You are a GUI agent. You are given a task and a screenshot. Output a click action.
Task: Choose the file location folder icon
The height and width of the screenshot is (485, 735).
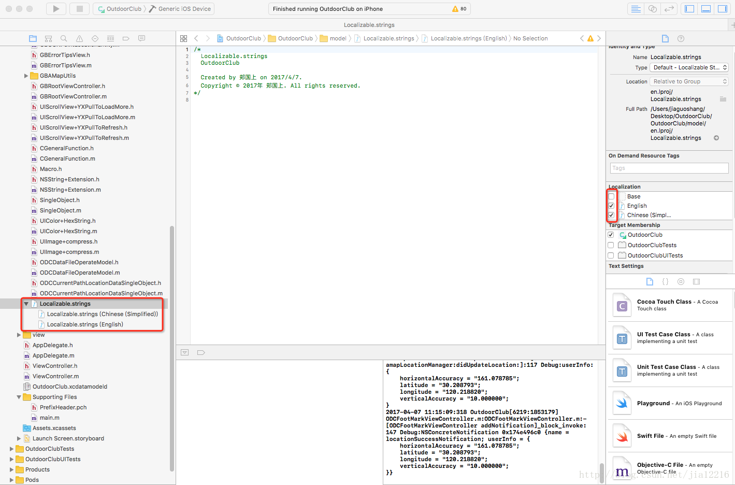(x=723, y=99)
